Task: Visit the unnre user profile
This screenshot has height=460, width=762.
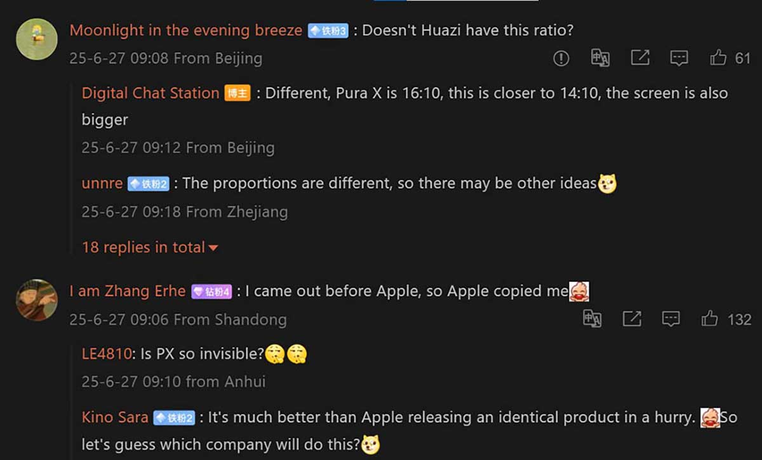Action: (102, 183)
